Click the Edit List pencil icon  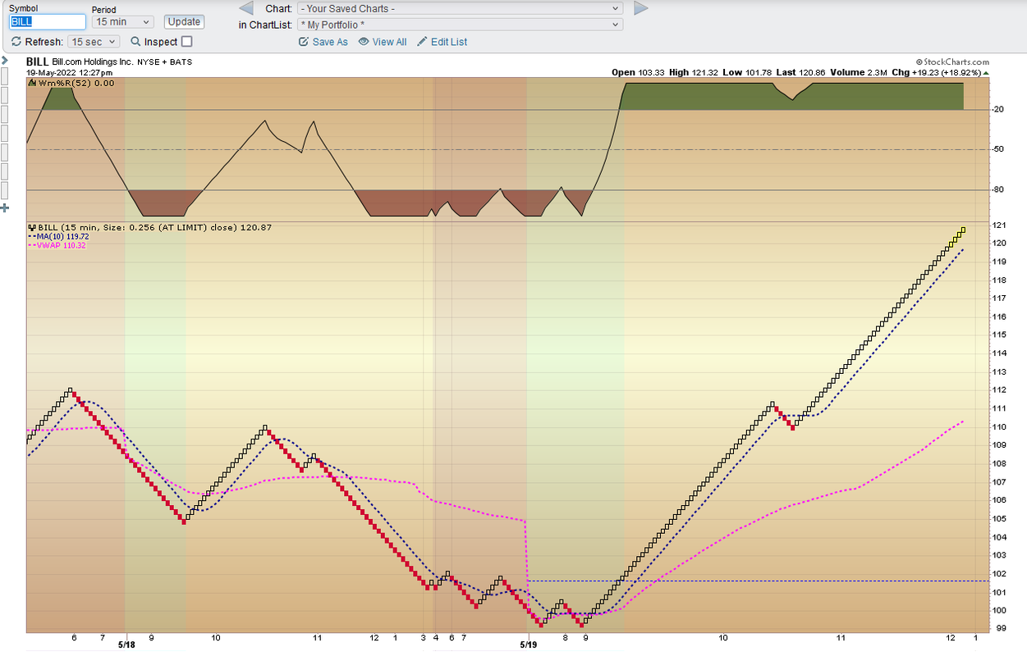pos(422,42)
